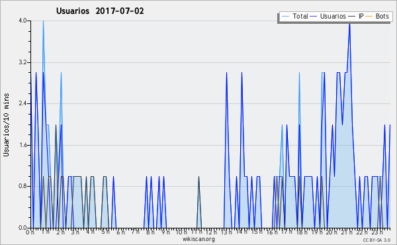Click the 'CC BY-SA 3.0' license text

(376, 240)
